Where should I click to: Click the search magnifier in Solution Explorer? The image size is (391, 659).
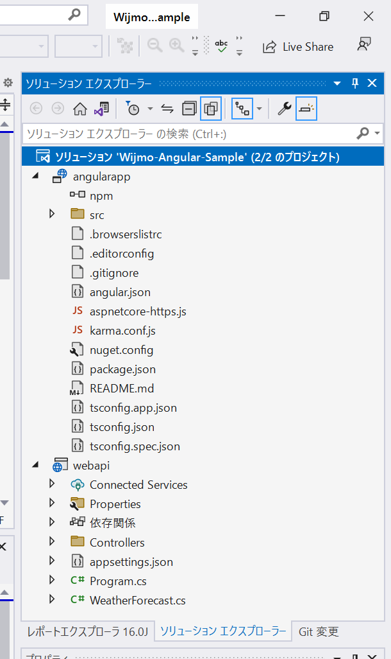pos(362,133)
